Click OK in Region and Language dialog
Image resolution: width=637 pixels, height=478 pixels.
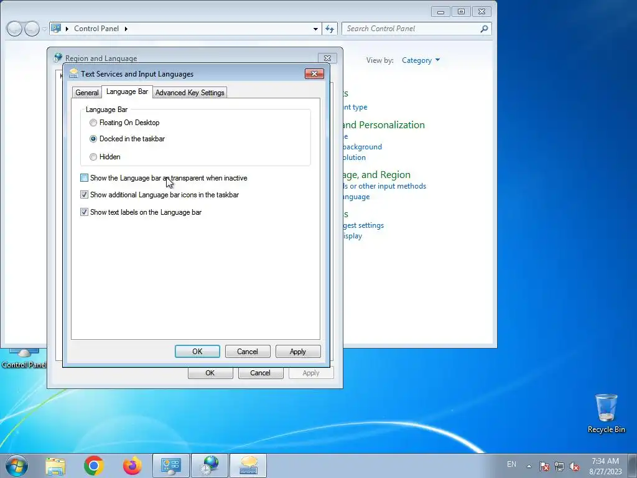pos(210,373)
